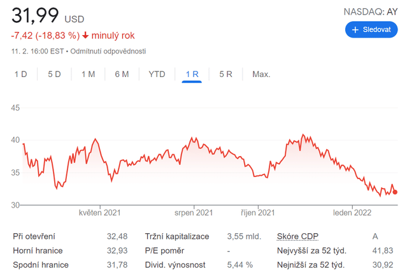Select the 5 D time range tab
The height and width of the screenshot is (279, 414).
tap(54, 75)
